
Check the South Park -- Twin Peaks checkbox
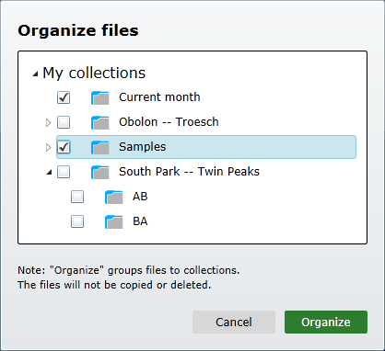point(64,172)
